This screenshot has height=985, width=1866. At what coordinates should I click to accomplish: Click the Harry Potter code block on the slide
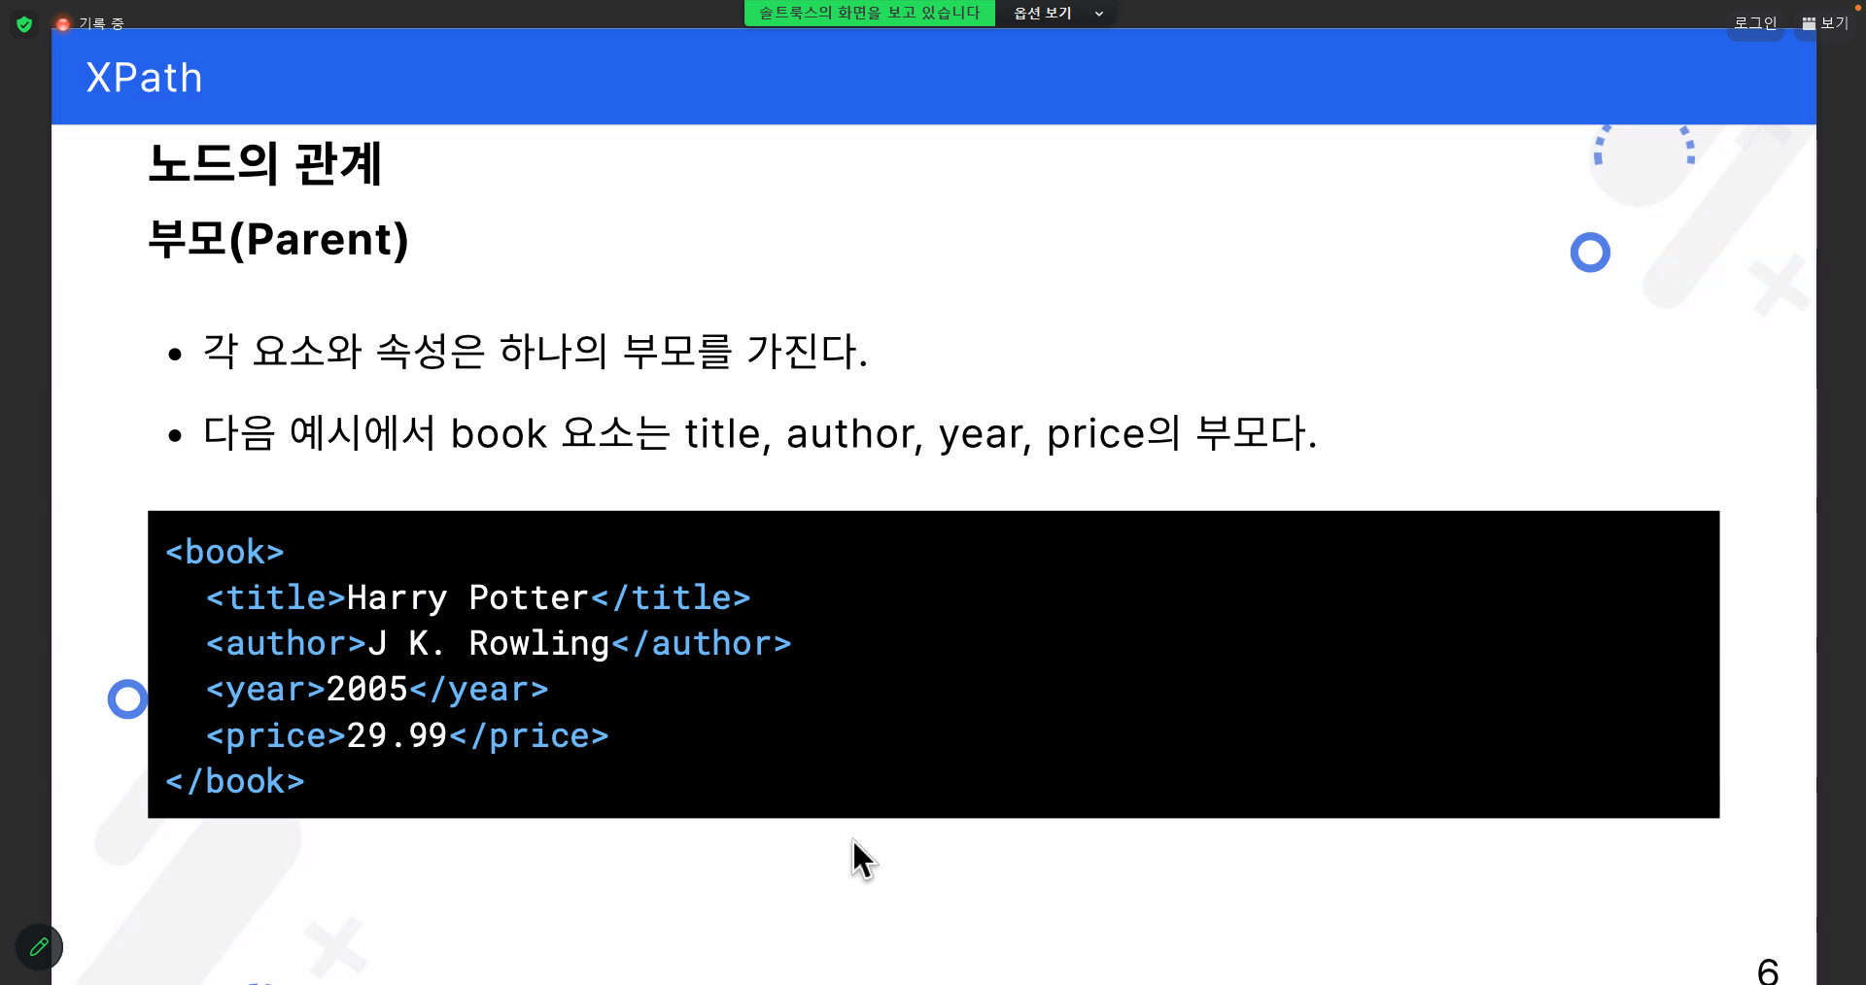(933, 664)
